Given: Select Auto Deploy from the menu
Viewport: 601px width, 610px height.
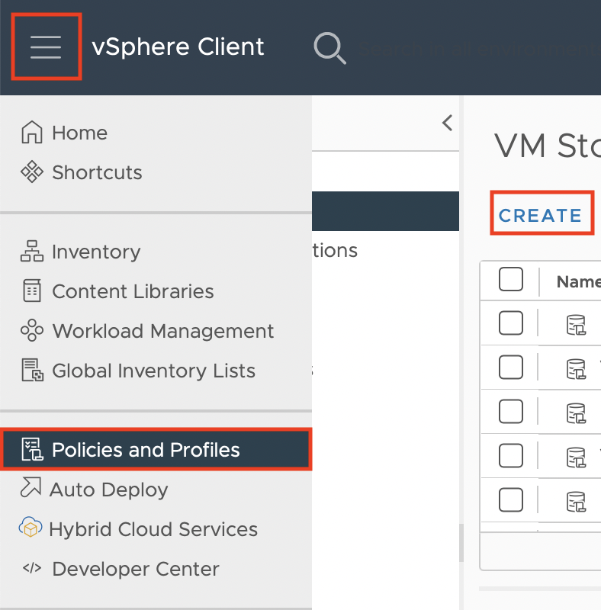Looking at the screenshot, I should click(108, 490).
